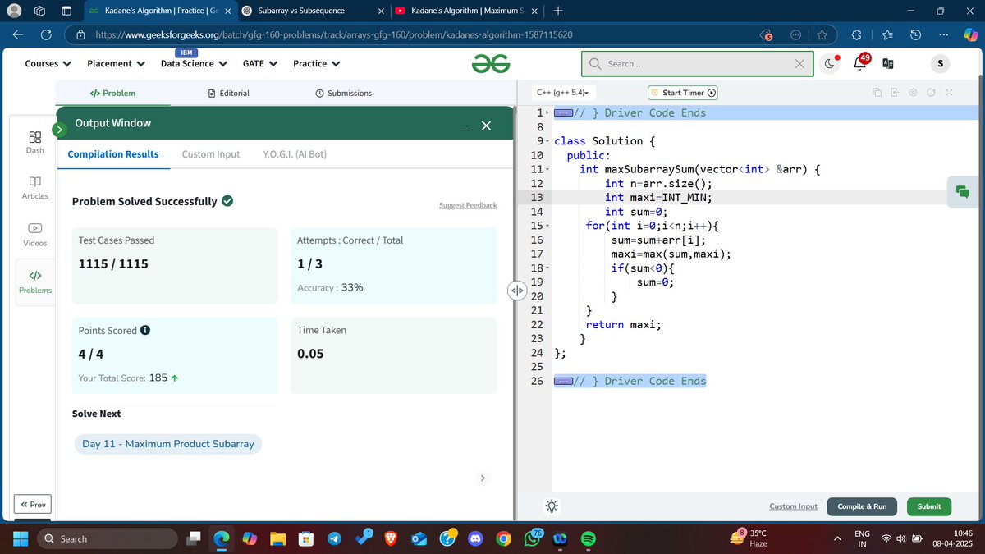Click the panel splitter handle between panes
Screen dimensions: 985x554
[x=517, y=291]
